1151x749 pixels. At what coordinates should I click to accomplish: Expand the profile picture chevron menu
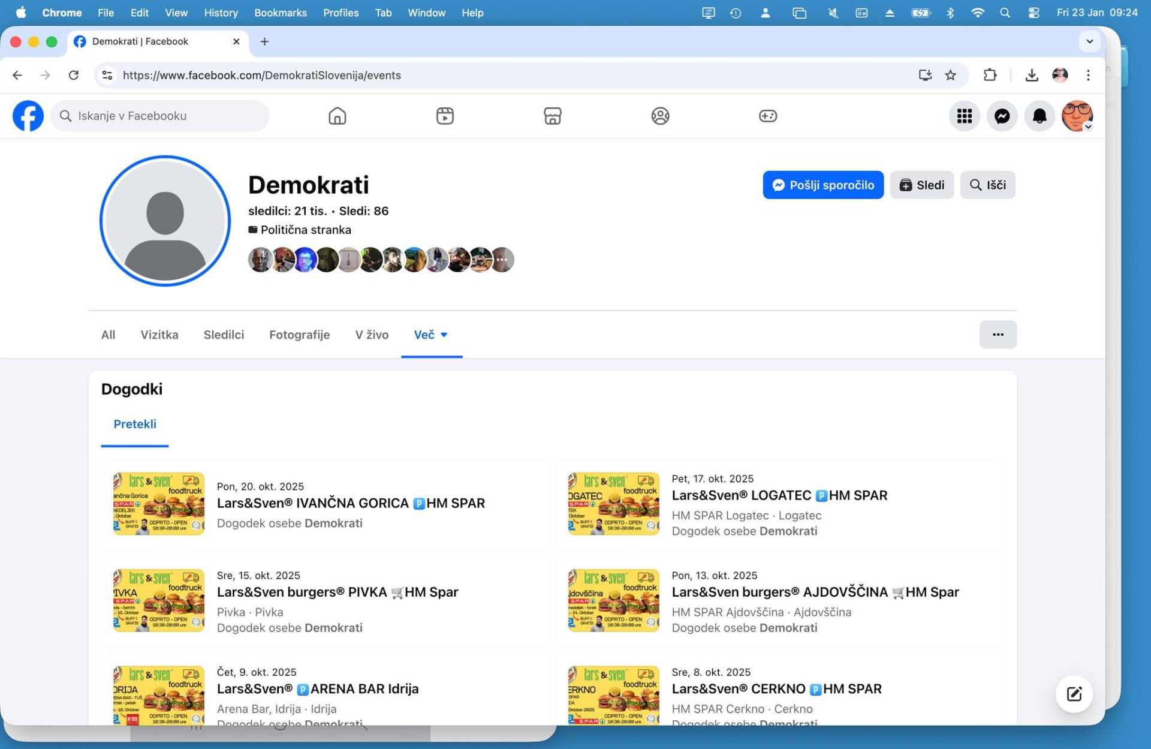[1088, 127]
